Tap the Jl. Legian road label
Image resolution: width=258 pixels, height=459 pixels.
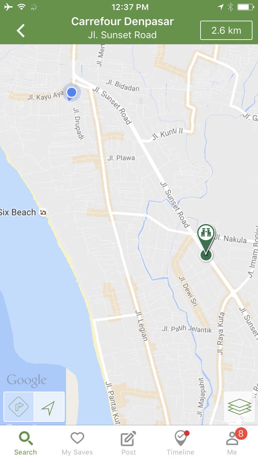pos(142,325)
